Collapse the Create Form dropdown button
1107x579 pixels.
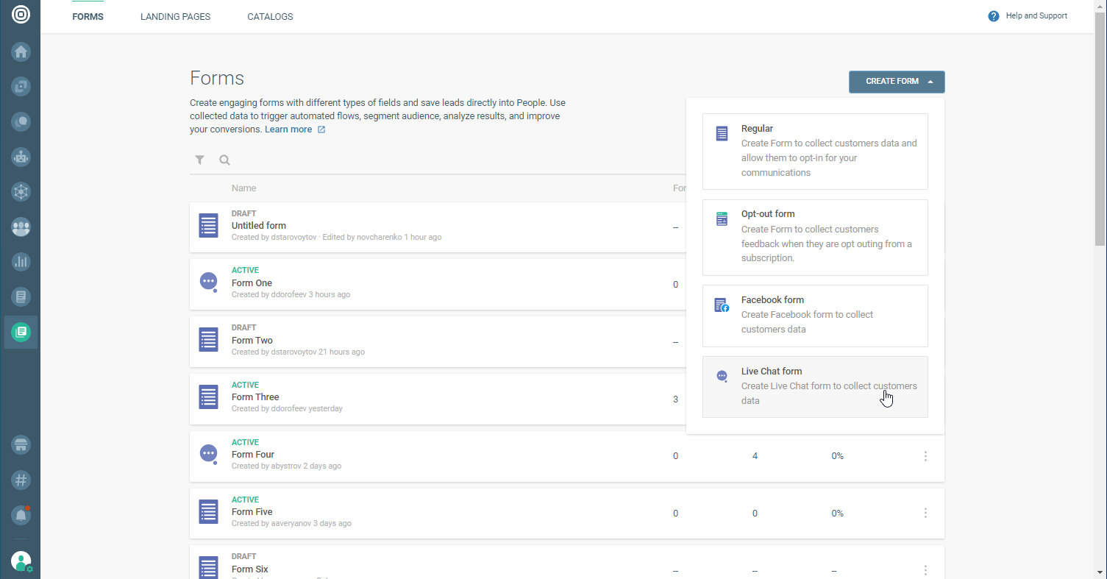click(x=896, y=82)
